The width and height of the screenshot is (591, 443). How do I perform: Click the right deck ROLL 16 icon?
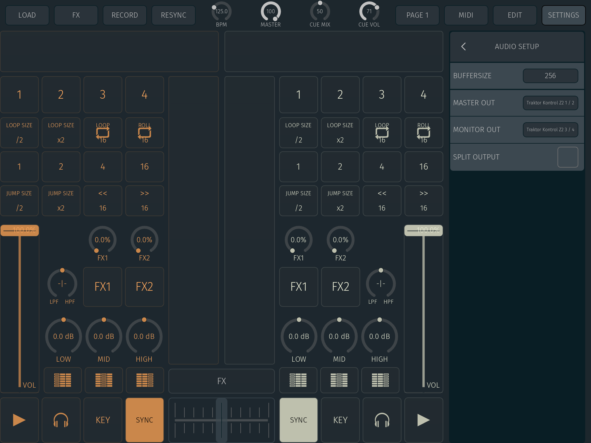[x=423, y=133]
